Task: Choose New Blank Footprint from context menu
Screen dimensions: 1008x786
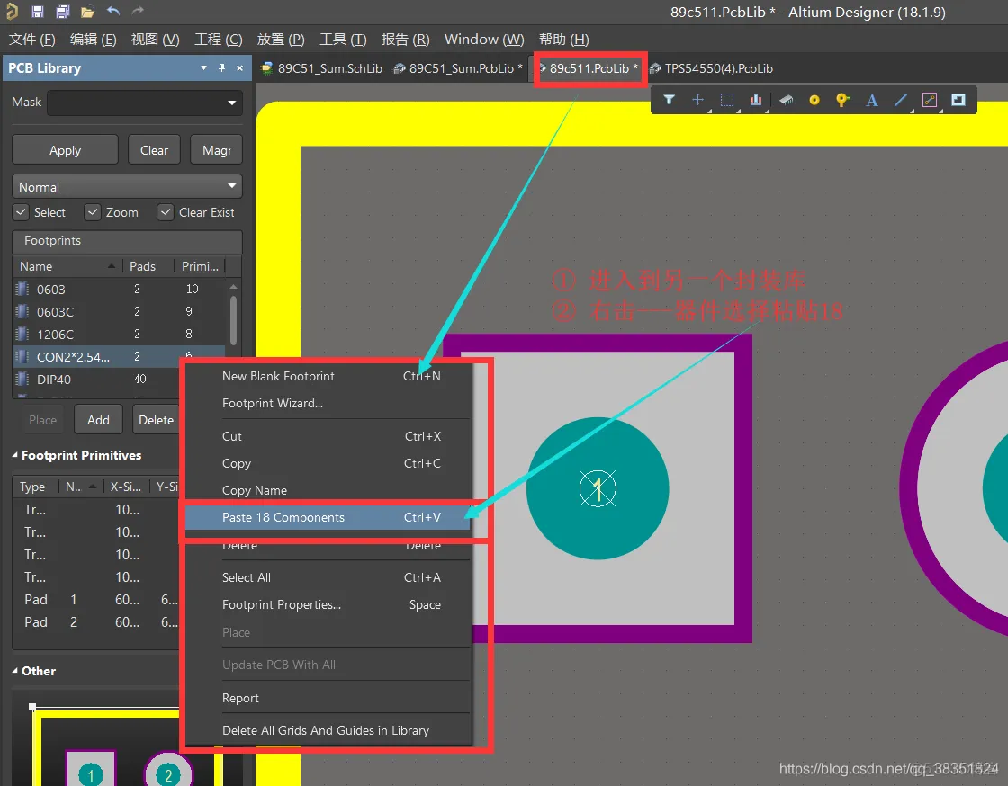Action: coord(328,376)
